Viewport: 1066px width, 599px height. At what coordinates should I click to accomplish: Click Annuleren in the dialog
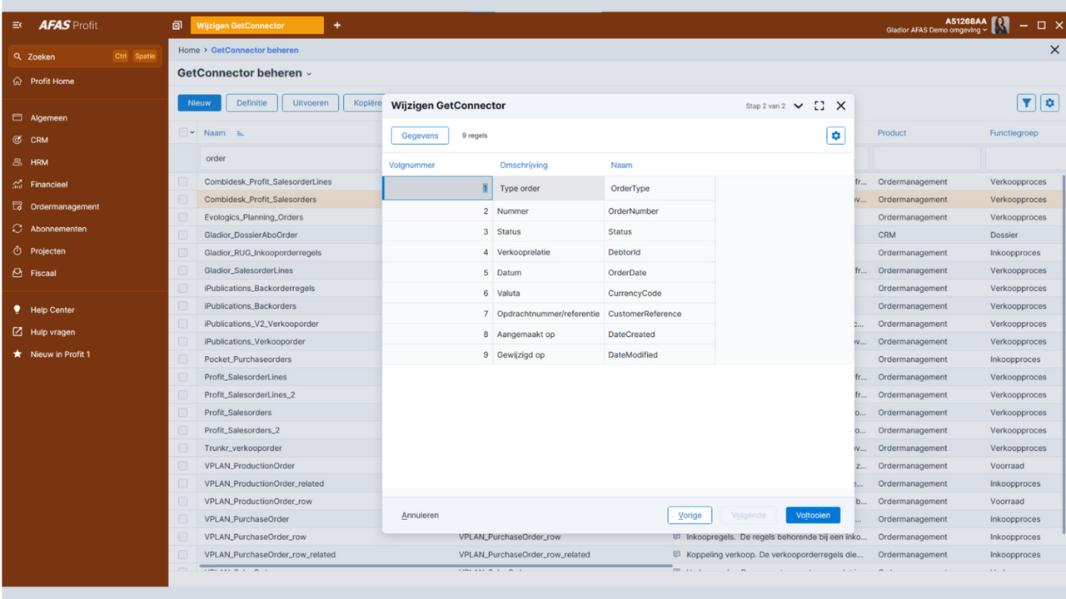[420, 516]
